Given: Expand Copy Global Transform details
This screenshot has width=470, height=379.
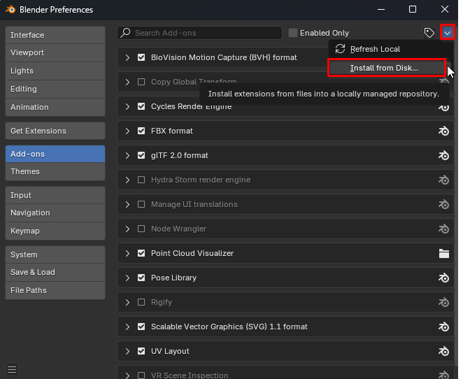Looking at the screenshot, I should pos(127,82).
